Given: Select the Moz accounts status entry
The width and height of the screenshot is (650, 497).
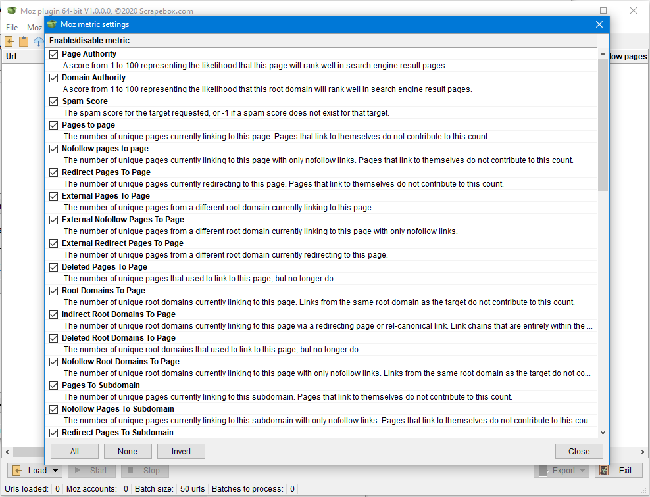Looking at the screenshot, I should (x=97, y=489).
